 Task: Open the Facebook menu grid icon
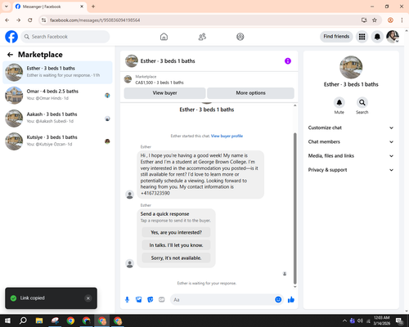pyautogui.click(x=362, y=37)
